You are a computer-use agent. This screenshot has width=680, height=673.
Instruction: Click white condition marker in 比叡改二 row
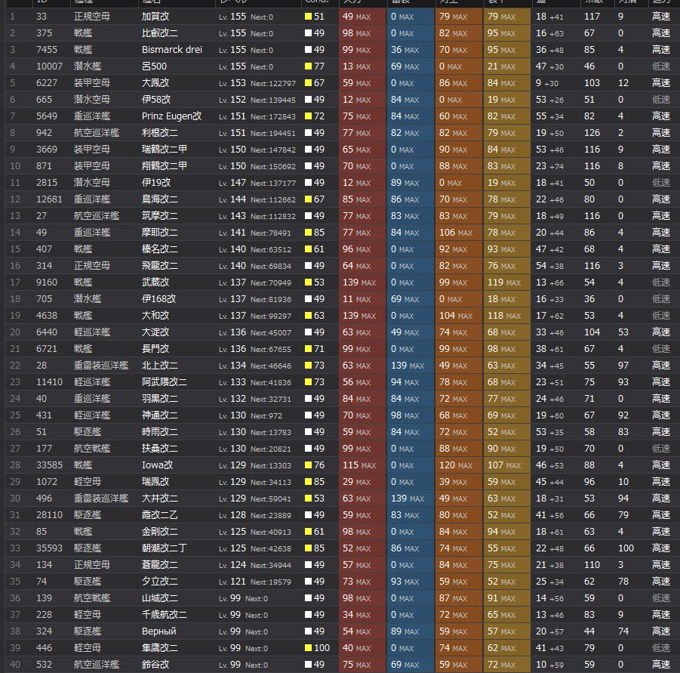(x=309, y=33)
